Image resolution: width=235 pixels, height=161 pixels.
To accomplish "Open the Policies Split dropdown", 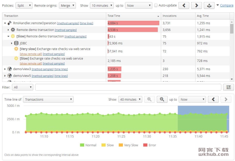I will click(x=24, y=5).
